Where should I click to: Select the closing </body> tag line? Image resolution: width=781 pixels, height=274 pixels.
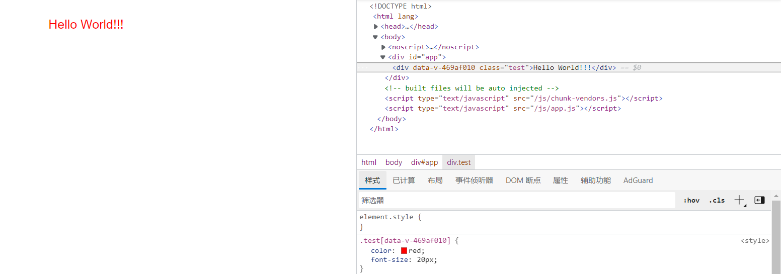pyautogui.click(x=392, y=119)
